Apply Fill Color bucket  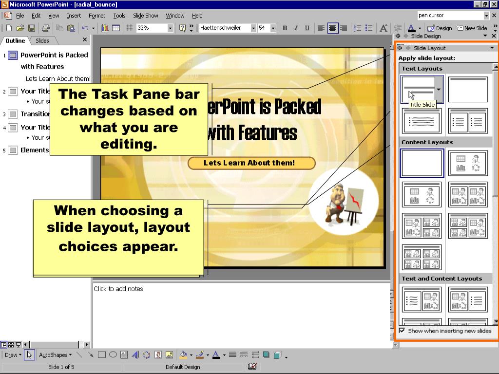[x=183, y=355]
